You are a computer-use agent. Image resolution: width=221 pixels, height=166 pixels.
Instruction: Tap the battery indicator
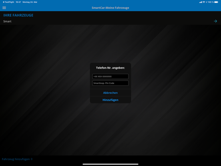pos(216,2)
